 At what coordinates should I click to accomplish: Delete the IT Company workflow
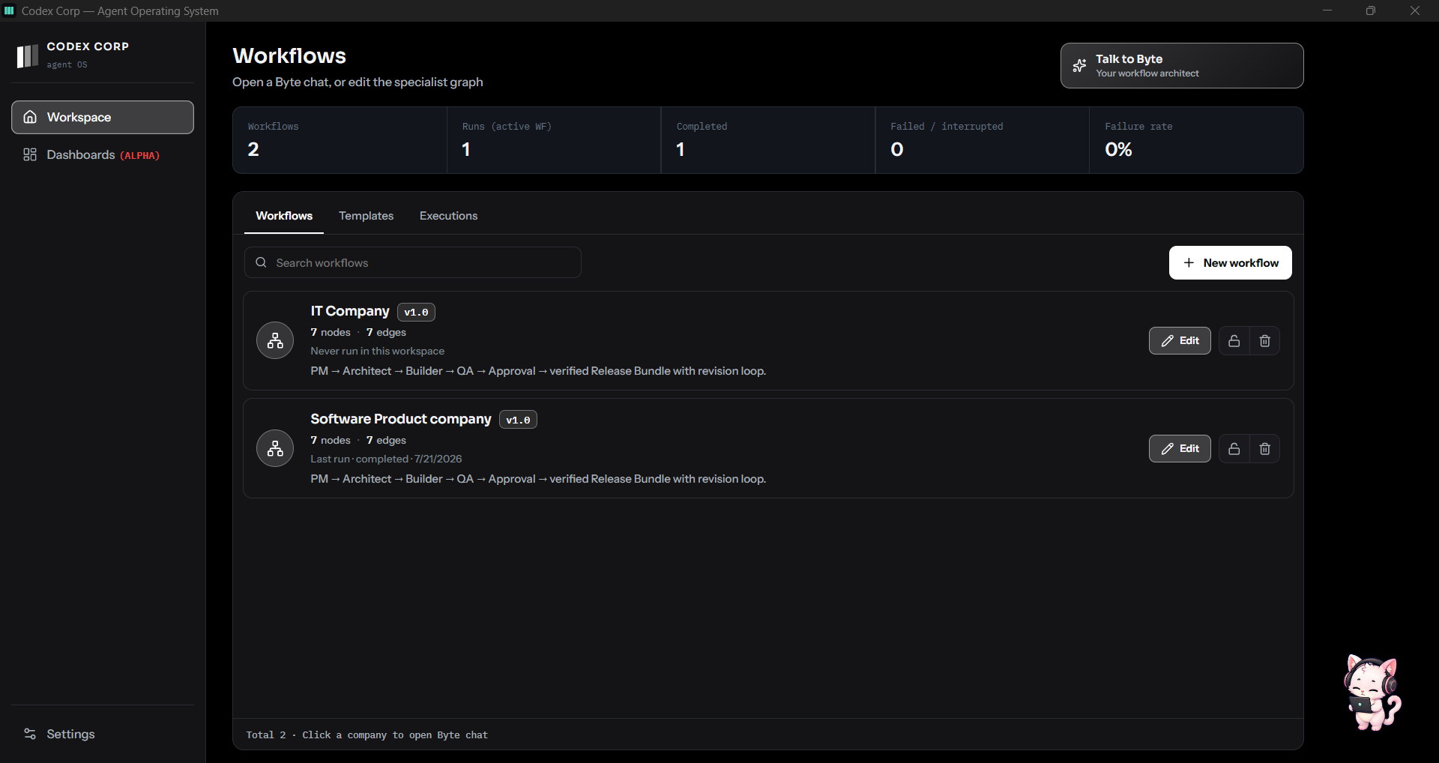pos(1265,340)
